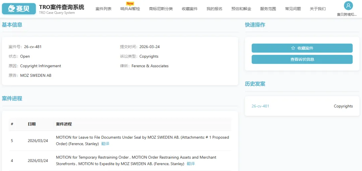The width and height of the screenshot is (362, 171).
Task: Click the 赛贝 logo
Action: [19, 9]
